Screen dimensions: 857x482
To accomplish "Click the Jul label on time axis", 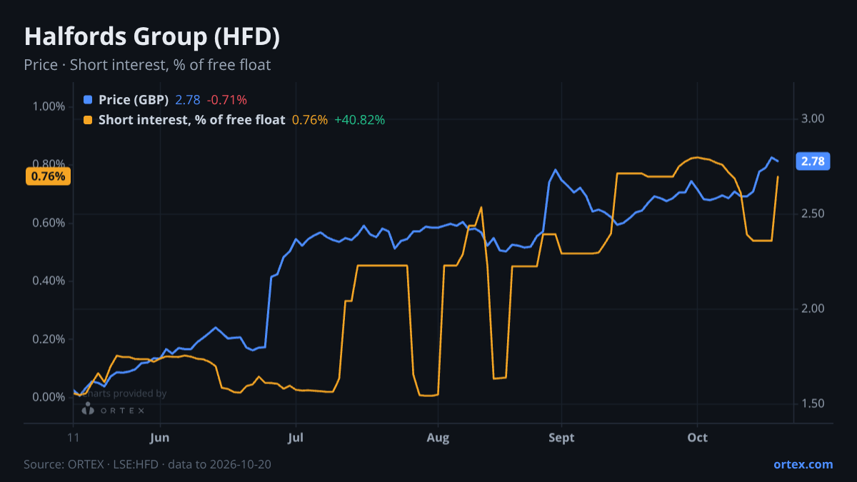I will pos(295,438).
